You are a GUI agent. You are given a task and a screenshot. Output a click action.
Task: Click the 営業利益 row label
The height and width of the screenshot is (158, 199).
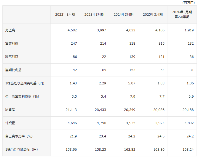12,44
